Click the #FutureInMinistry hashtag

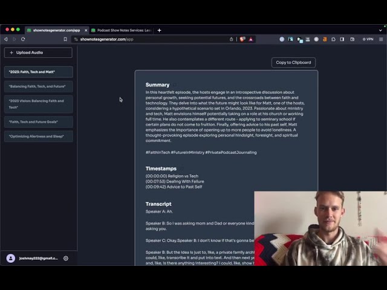[187, 152]
